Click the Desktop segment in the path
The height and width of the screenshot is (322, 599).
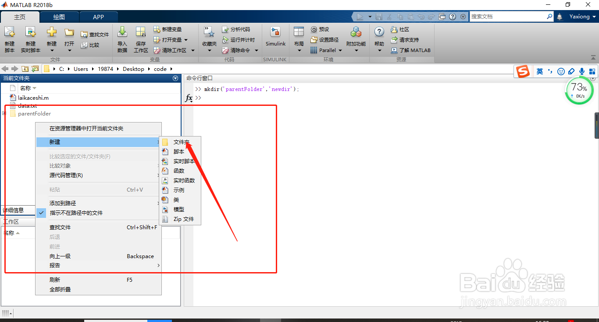(x=133, y=69)
